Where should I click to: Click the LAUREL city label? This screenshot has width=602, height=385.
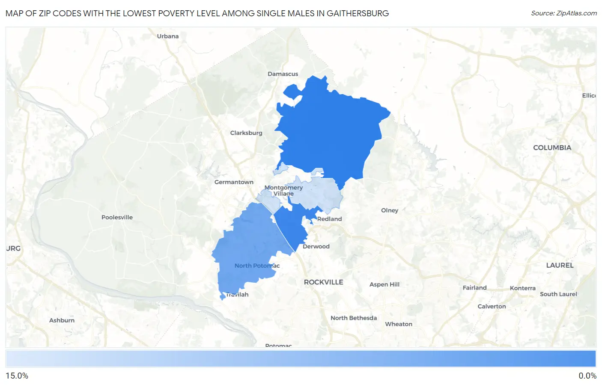point(560,266)
